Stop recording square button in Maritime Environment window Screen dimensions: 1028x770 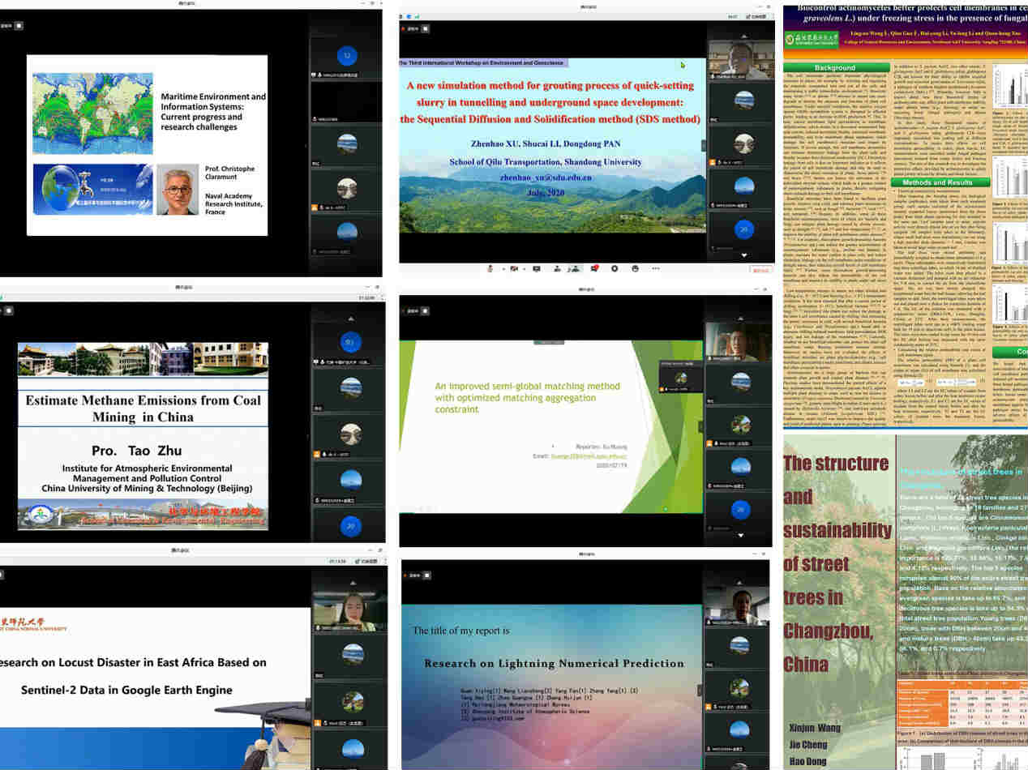[19, 25]
